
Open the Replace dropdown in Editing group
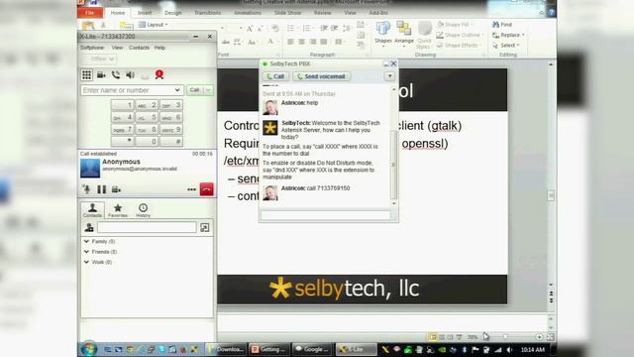508,36
